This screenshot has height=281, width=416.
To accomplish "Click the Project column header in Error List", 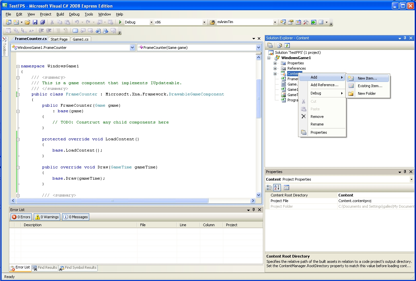I will tap(243, 225).
